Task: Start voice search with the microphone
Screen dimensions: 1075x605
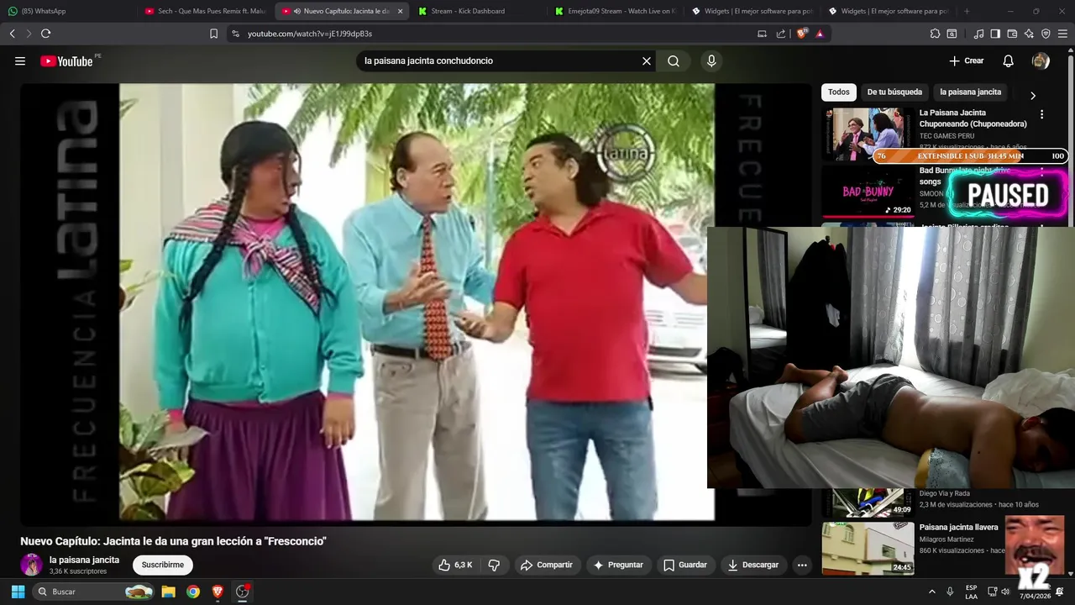Action: pos(711,61)
